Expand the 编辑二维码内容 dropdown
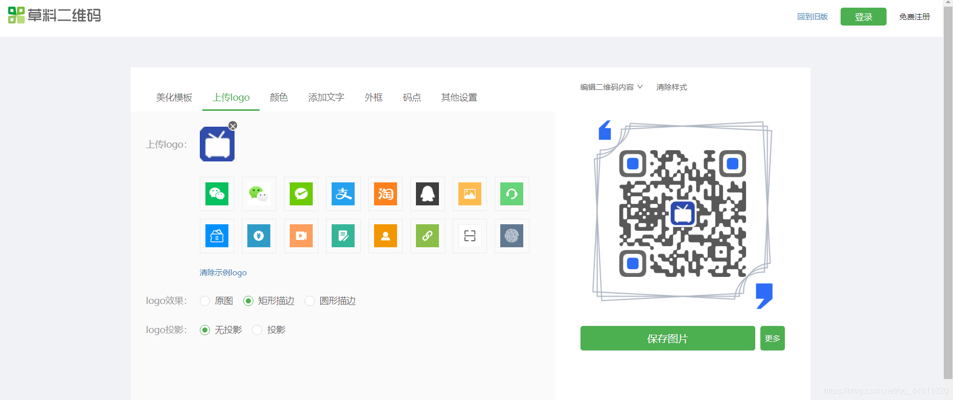This screenshot has width=953, height=400. (x=611, y=87)
